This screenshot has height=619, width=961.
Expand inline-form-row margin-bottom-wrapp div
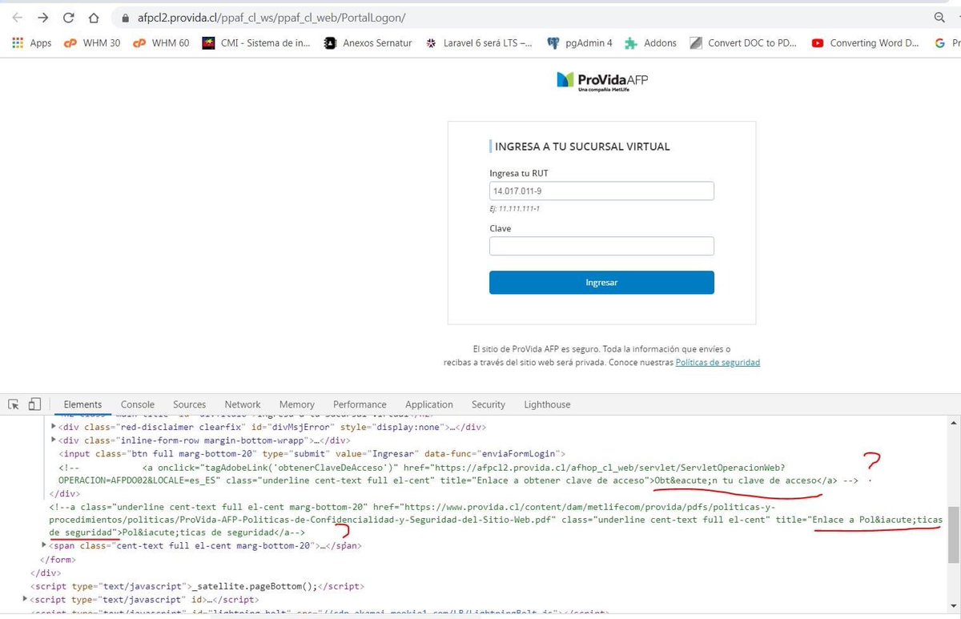pos(54,440)
